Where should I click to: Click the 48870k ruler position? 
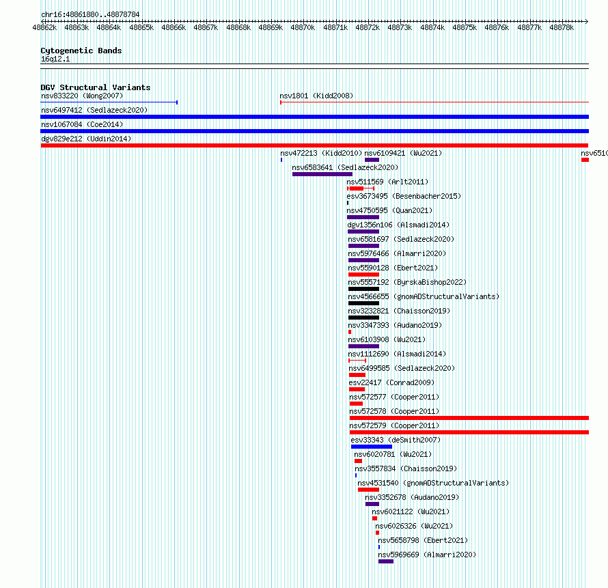pyautogui.click(x=303, y=27)
